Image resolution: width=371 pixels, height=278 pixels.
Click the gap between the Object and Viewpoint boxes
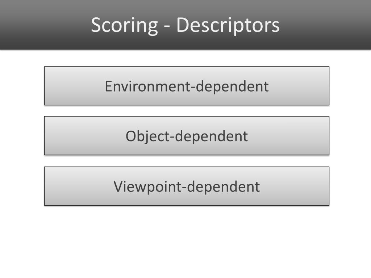187,161
